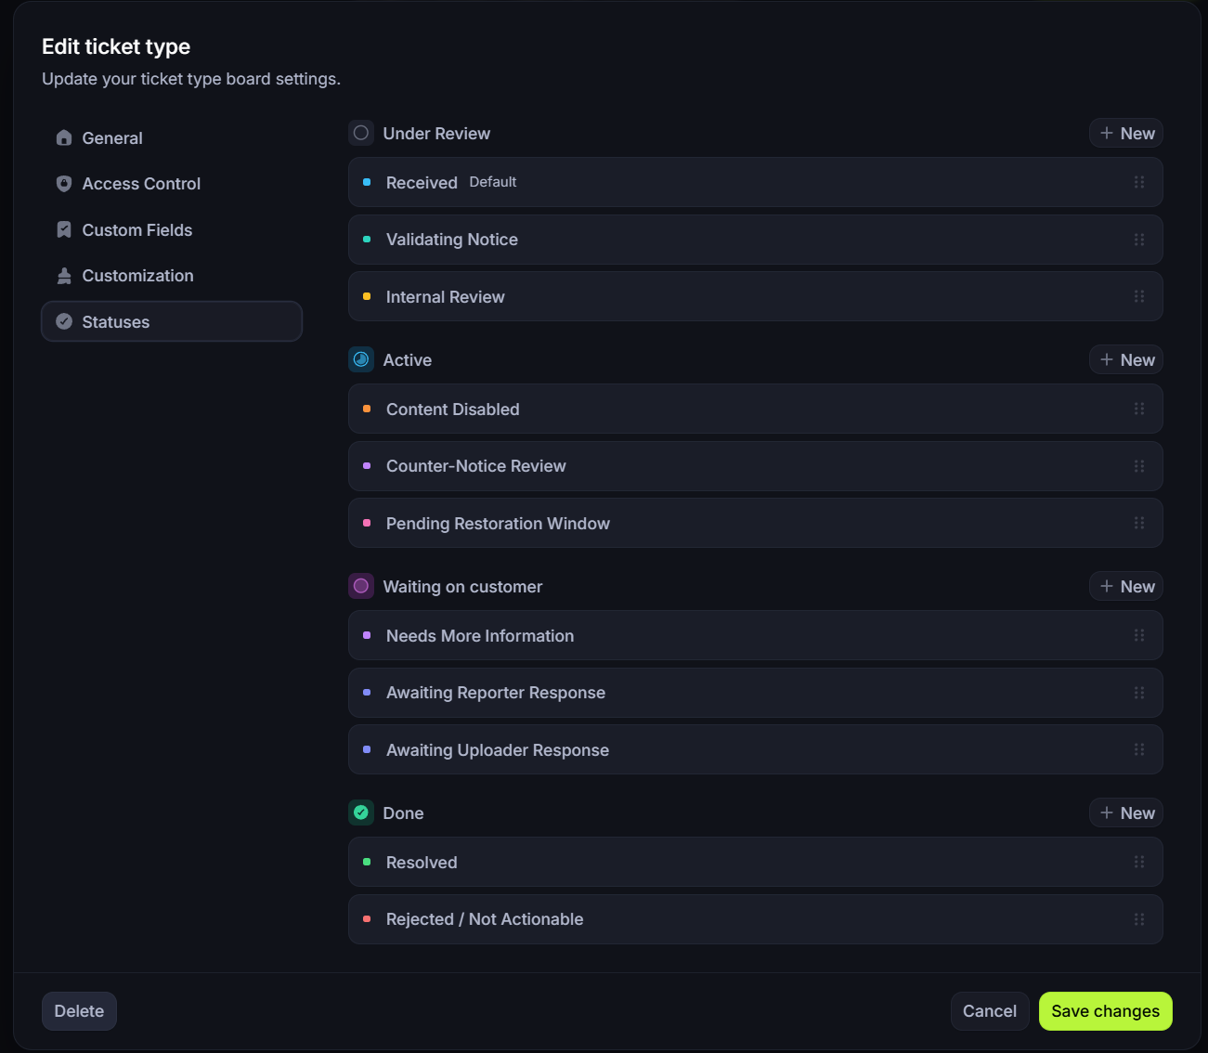
Task: Select the Awaiting Reporter Response status name
Action: [496, 693]
